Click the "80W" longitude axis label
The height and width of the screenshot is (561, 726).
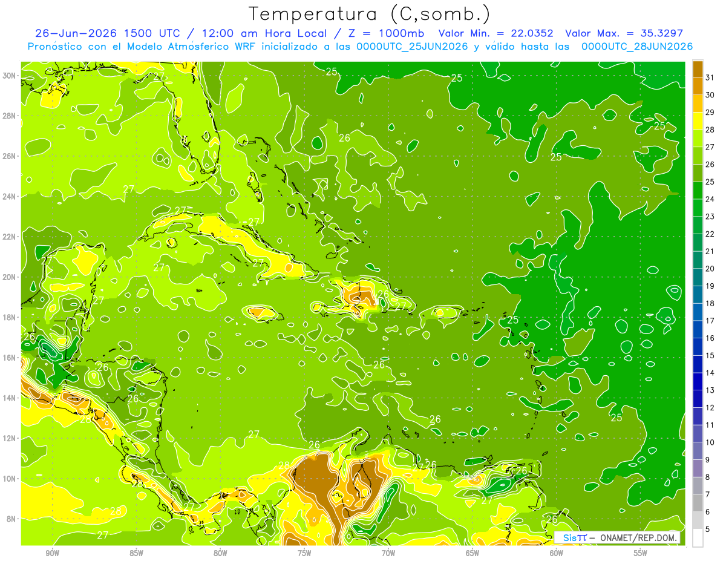pyautogui.click(x=220, y=553)
